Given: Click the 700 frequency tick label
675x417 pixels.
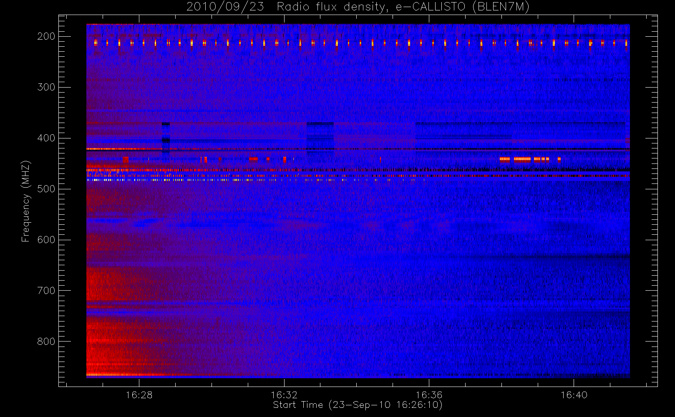Looking at the screenshot, I should point(46,291).
